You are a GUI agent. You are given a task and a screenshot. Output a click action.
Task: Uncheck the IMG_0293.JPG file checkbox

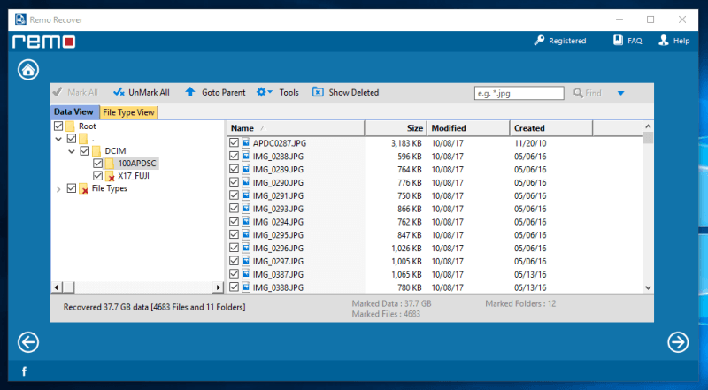234,208
